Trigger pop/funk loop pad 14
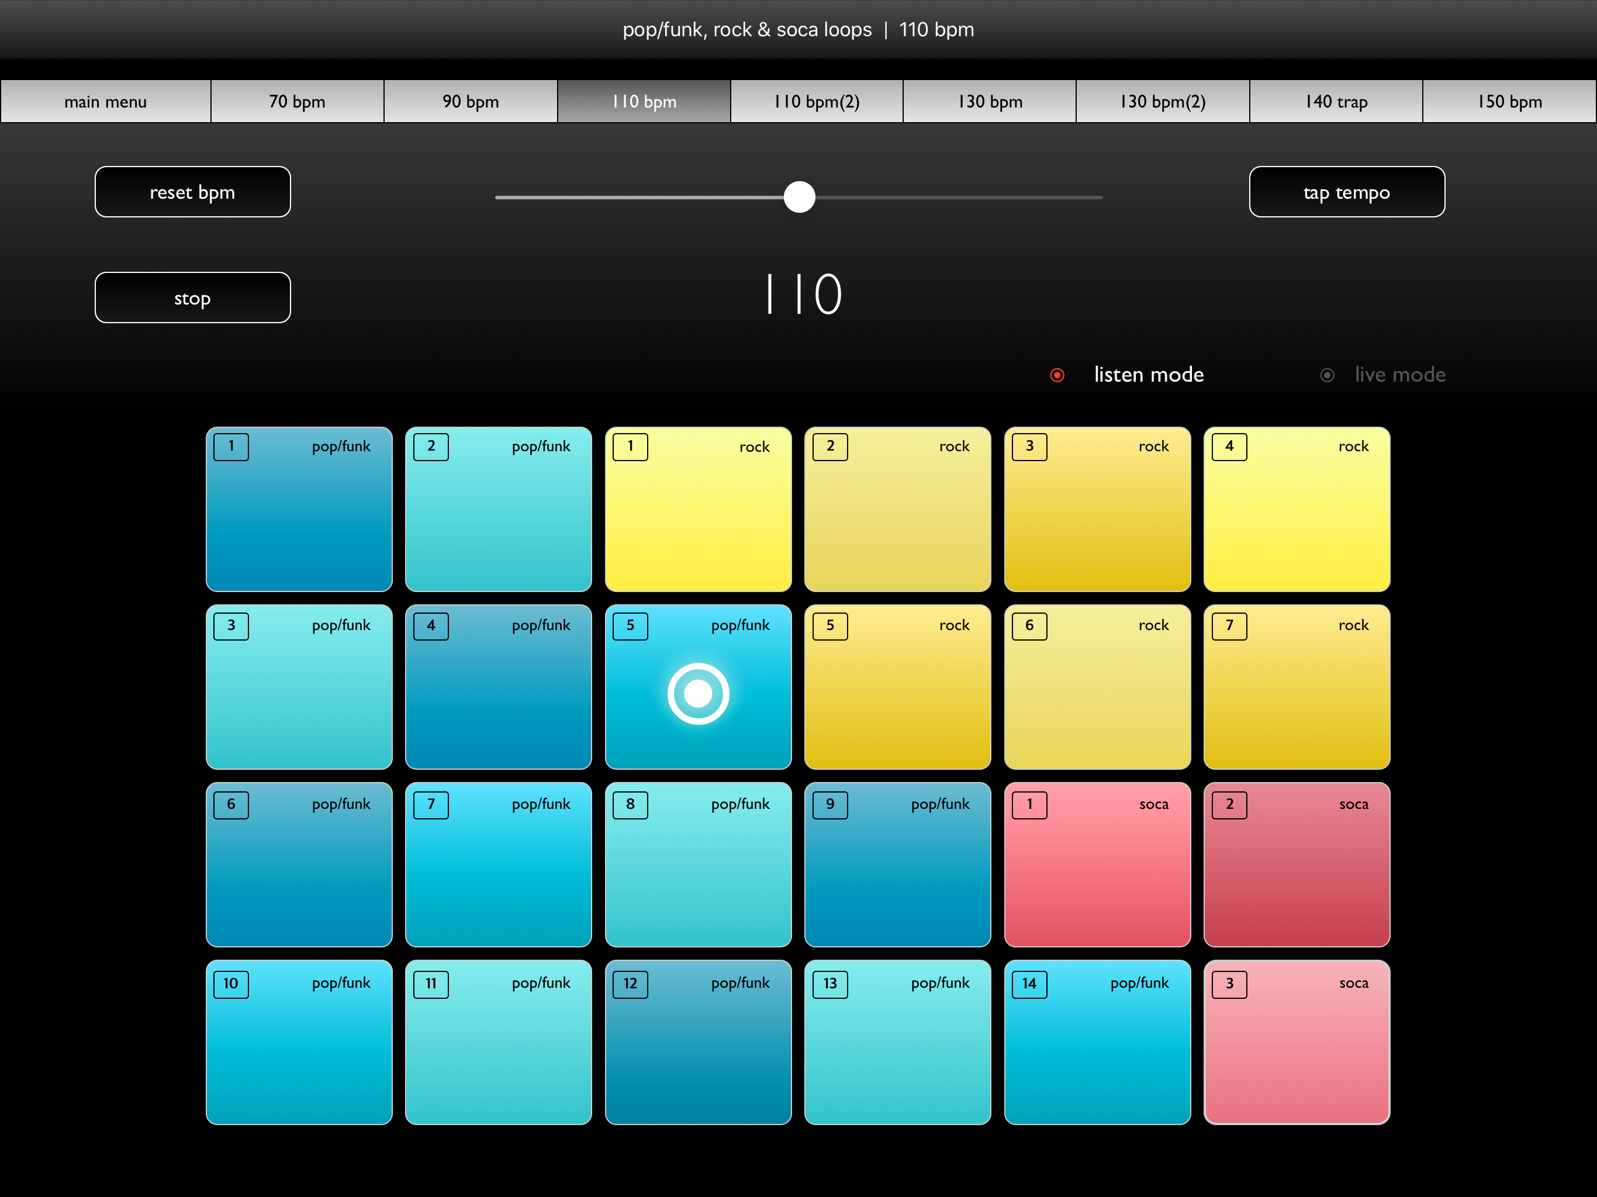 pos(1097,1043)
